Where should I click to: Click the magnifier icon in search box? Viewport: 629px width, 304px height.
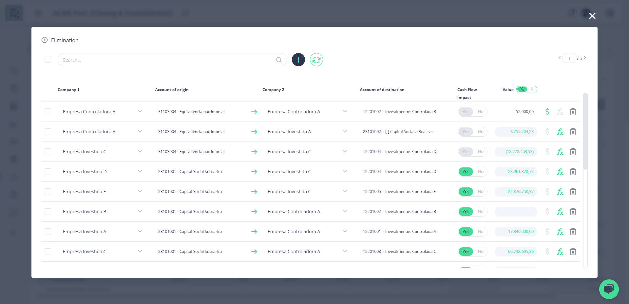click(x=278, y=60)
